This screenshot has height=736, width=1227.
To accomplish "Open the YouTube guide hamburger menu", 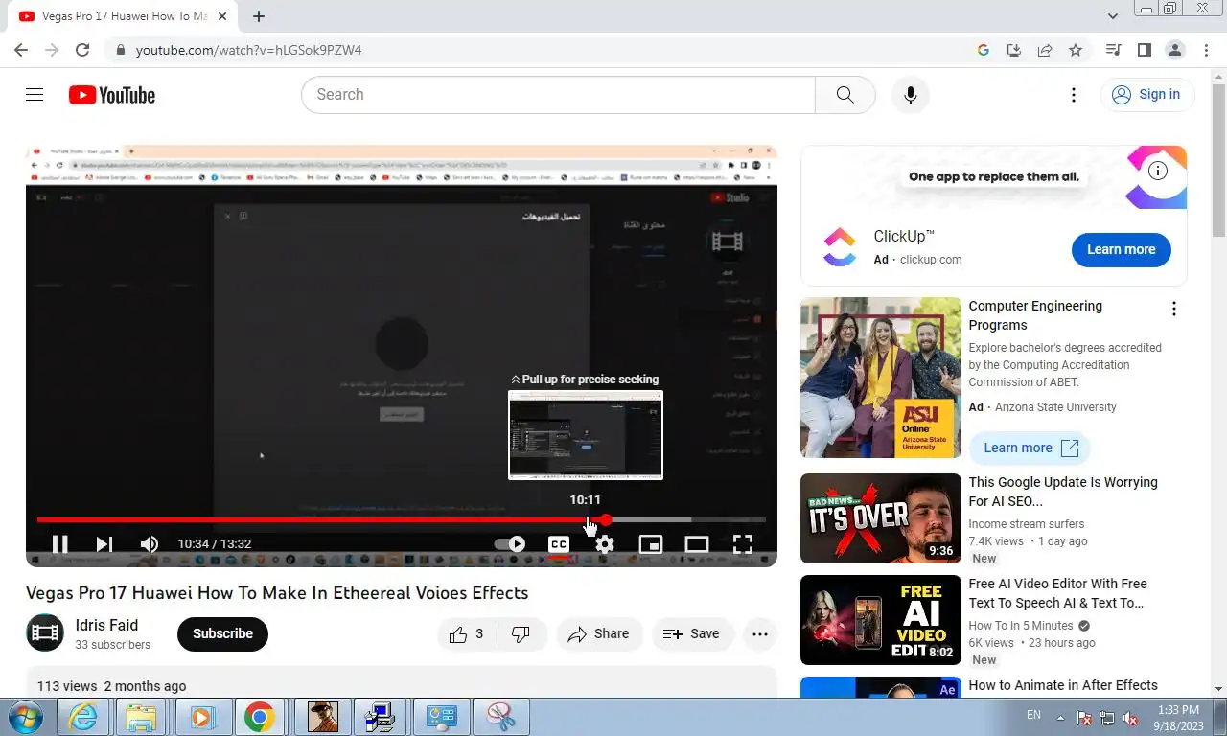I will (x=35, y=95).
